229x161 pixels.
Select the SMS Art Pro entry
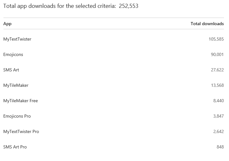[x=15, y=147]
